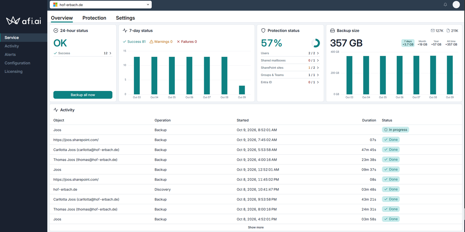This screenshot has height=232, width=465.
Task: Click the file icon next to 211K
Action: point(448,30)
